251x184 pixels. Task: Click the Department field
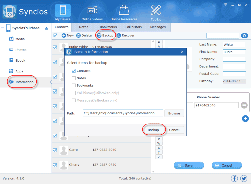point(234,66)
